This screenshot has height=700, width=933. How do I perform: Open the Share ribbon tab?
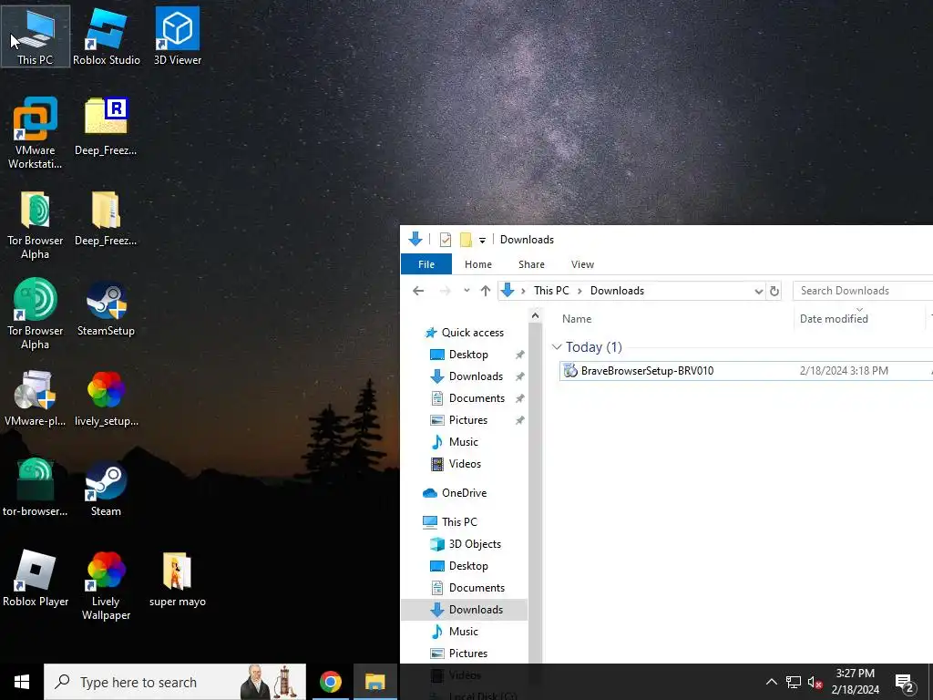(x=531, y=264)
